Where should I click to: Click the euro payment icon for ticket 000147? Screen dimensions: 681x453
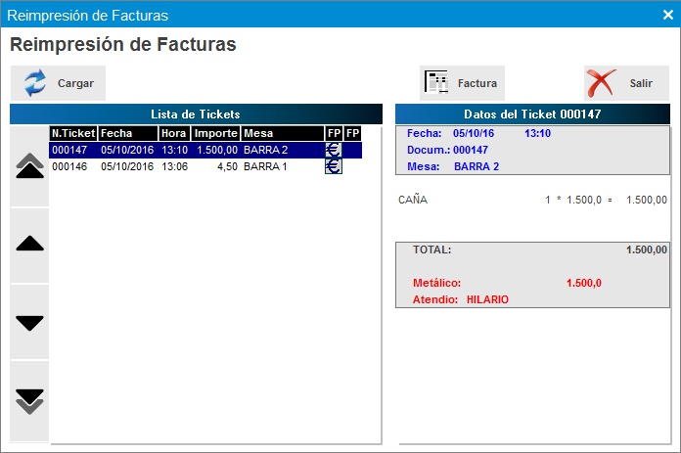[x=334, y=150]
